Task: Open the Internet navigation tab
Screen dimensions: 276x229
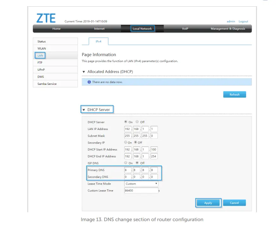Action: (99, 28)
